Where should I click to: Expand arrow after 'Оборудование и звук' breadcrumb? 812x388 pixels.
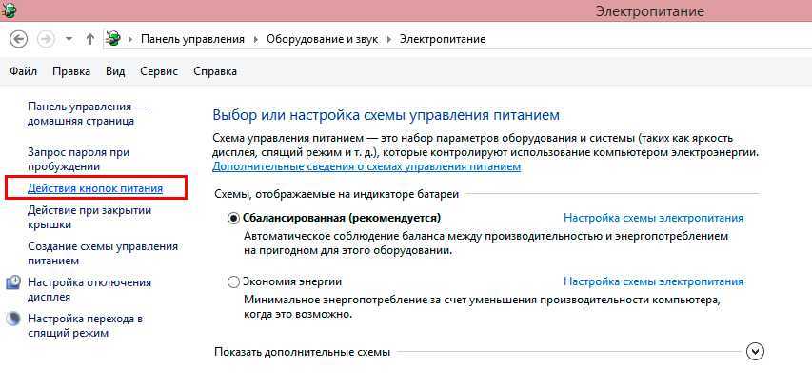click(x=389, y=40)
